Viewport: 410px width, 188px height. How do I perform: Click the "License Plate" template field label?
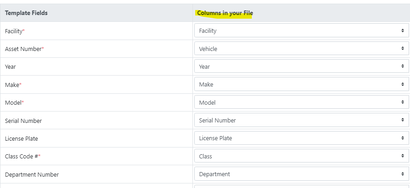[x=21, y=138]
